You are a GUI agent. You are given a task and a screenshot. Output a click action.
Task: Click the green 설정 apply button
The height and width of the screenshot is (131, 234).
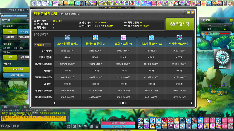click(x=10, y=57)
